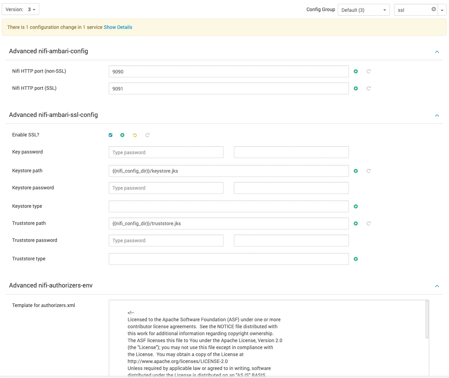Click the 'Enable SSL?' label
This screenshot has width=449, height=378.
(x=26, y=135)
